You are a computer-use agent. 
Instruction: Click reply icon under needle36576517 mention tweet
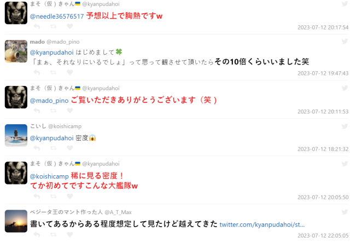click(37, 26)
